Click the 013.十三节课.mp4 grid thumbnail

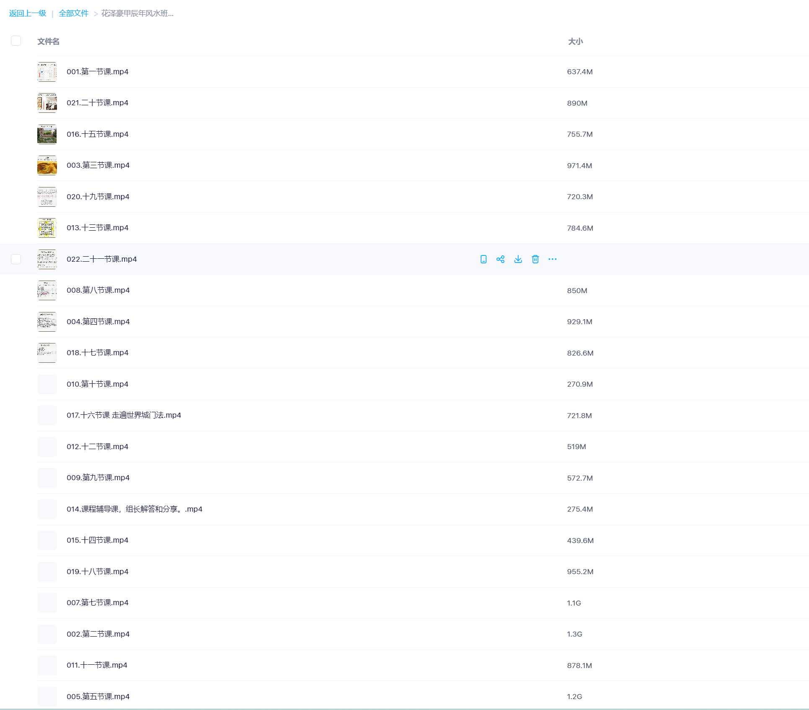tap(47, 228)
